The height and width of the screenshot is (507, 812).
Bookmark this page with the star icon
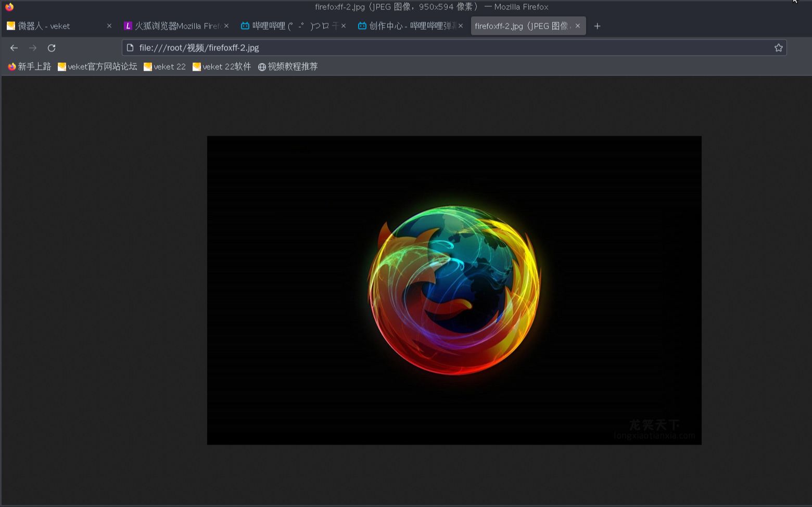coord(778,48)
